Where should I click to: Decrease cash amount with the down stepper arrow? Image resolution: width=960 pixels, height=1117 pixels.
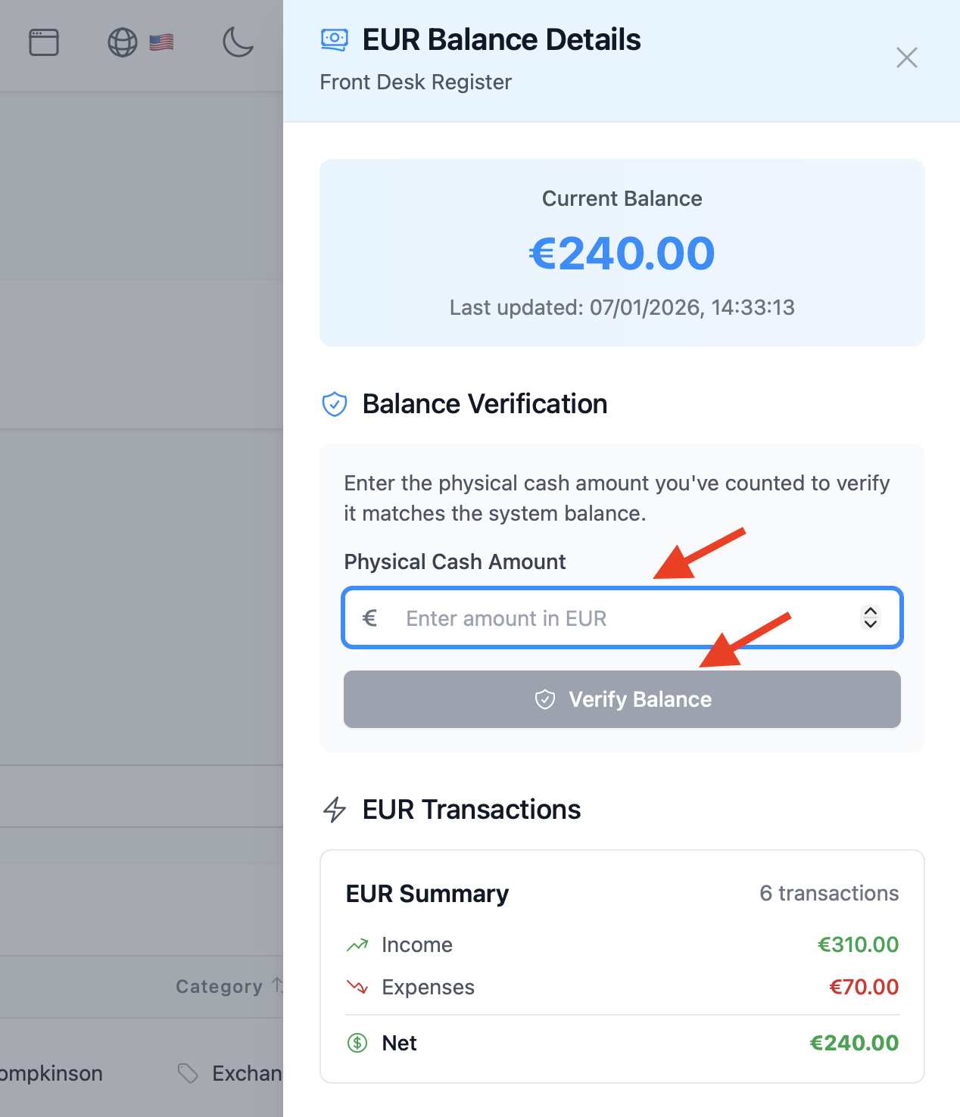871,624
